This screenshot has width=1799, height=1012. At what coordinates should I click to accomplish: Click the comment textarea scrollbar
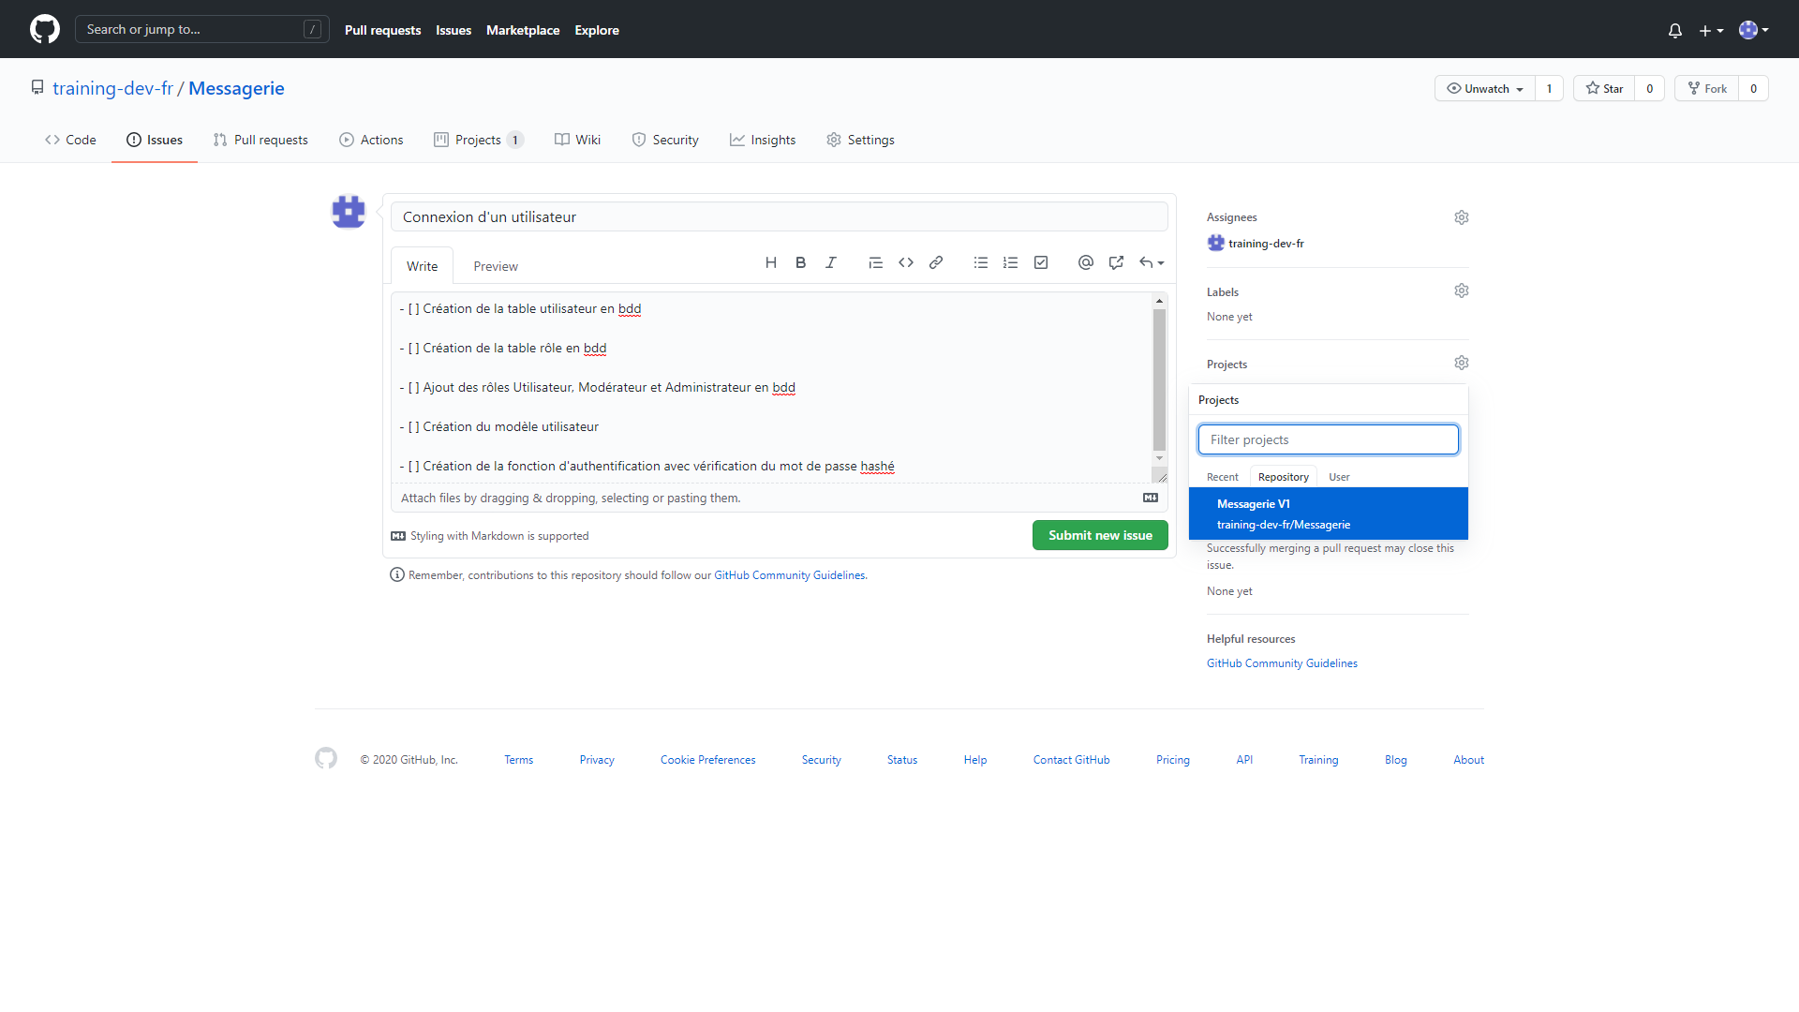(x=1159, y=379)
